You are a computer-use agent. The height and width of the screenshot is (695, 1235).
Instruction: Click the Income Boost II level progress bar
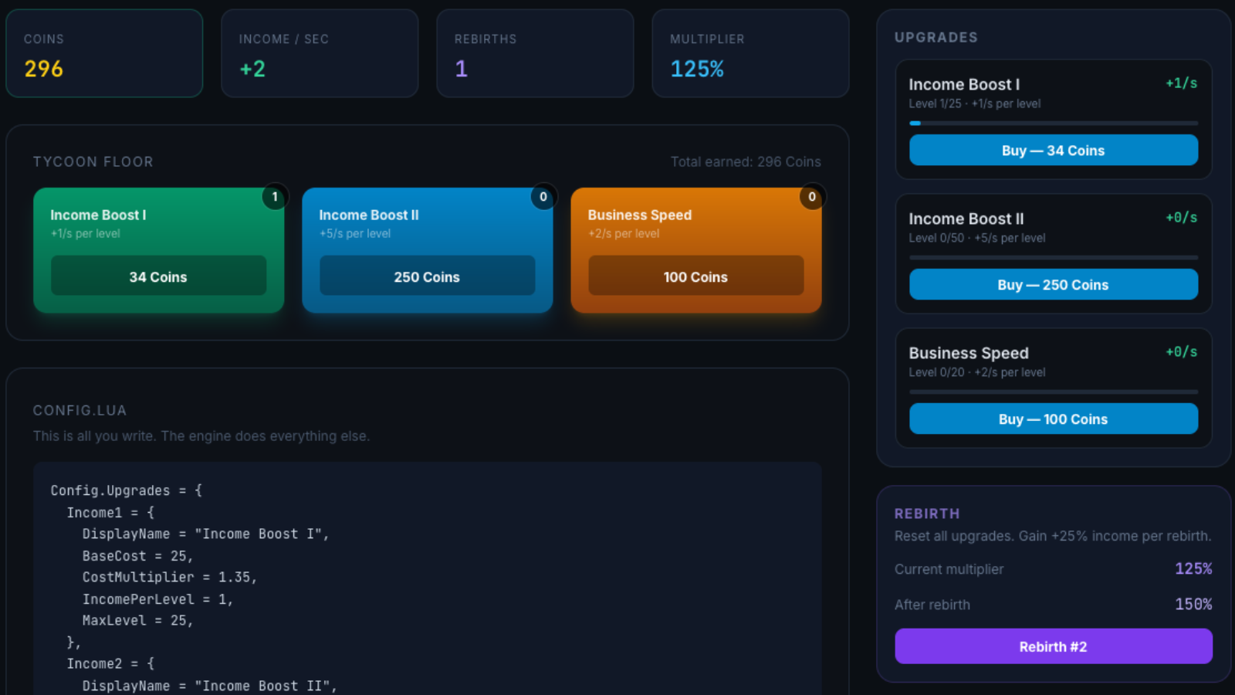click(x=1054, y=257)
